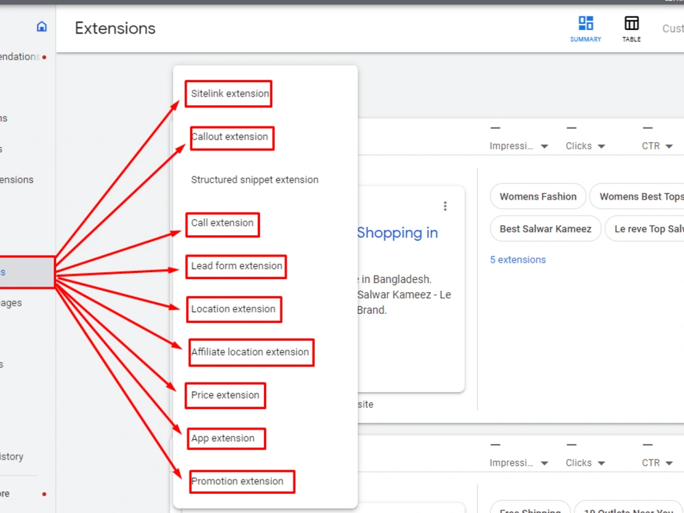Select Sitelink extension from the menu
The image size is (684, 513).
[x=230, y=93]
